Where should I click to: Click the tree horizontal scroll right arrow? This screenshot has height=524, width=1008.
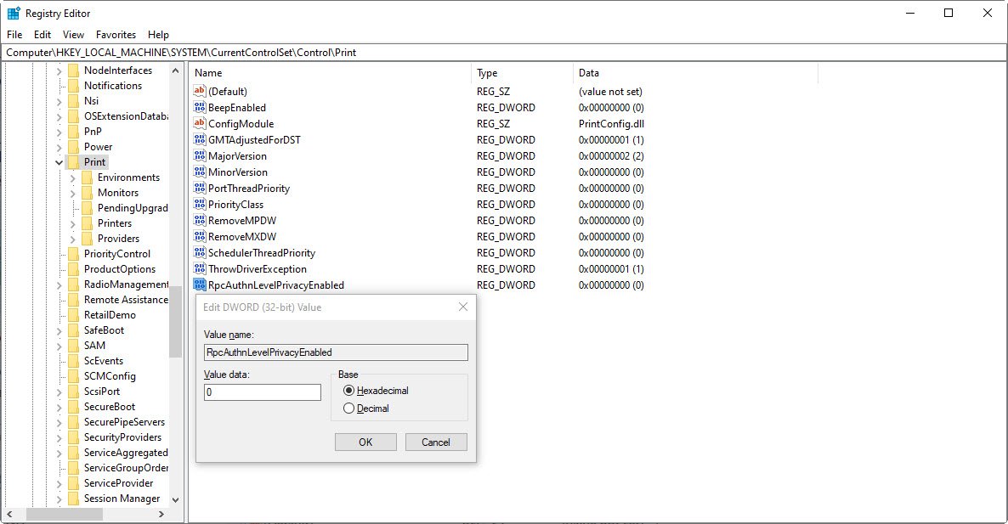[x=161, y=515]
